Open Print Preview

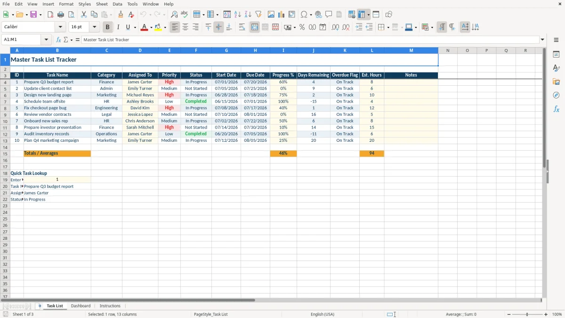tap(71, 15)
